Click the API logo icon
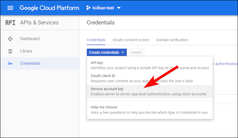 10,23
